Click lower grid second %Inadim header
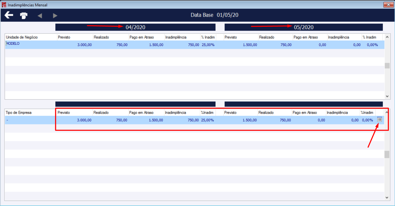This screenshot has width=395, height=206. tap(367, 112)
